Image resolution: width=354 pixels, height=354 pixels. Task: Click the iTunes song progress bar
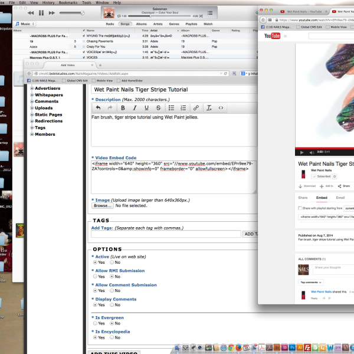click(x=159, y=16)
